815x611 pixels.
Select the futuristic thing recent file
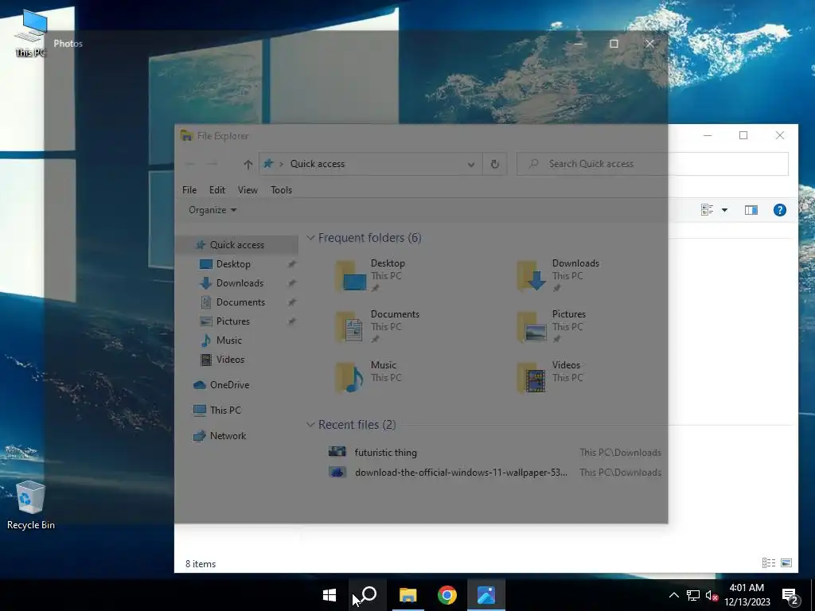pyautogui.click(x=494, y=453)
